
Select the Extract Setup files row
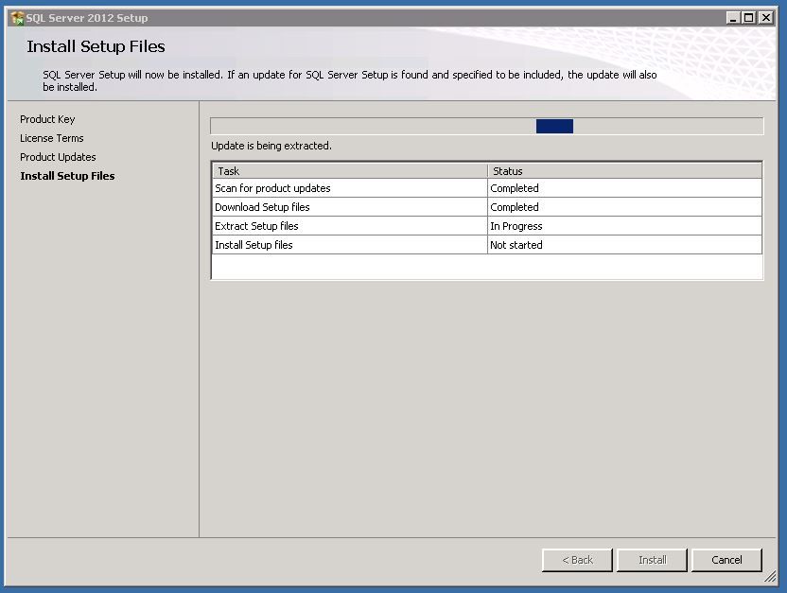click(256, 226)
